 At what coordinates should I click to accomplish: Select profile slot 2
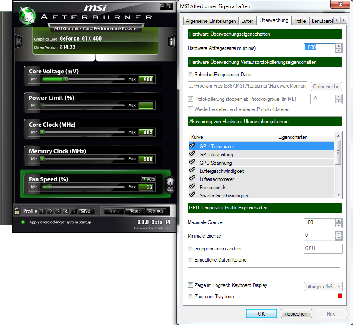[50, 211]
